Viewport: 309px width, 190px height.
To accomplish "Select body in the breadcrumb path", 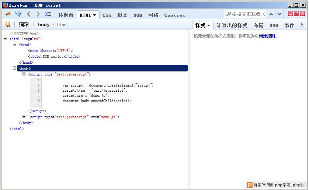I will (44, 25).
